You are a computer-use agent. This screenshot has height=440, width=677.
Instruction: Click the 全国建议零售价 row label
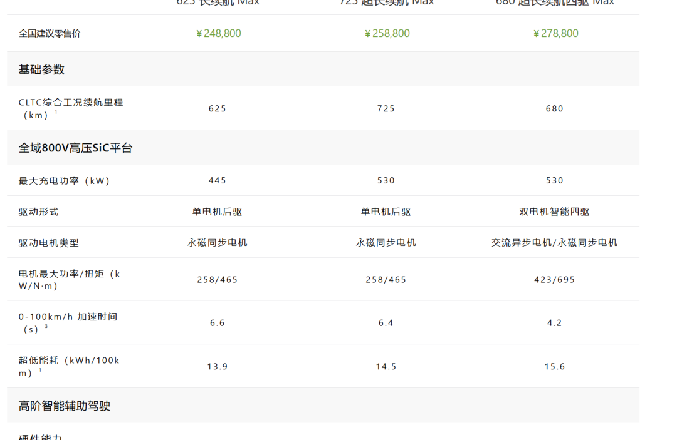pos(50,34)
